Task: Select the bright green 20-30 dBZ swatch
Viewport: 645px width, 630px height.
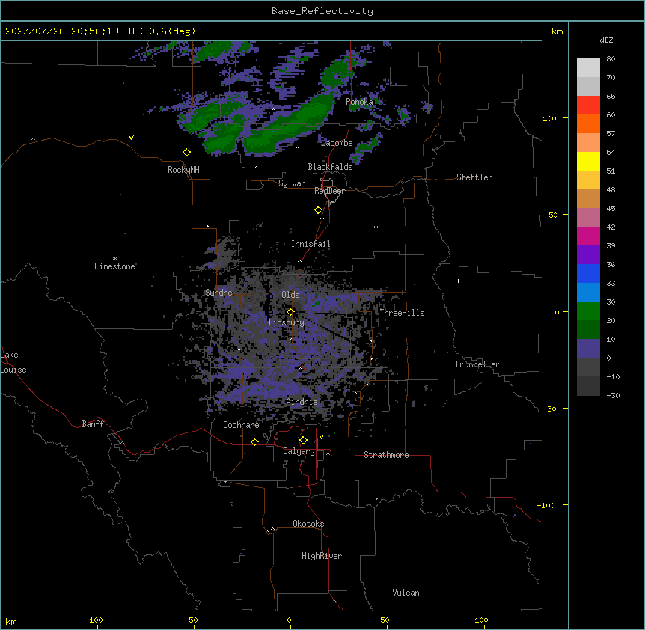Action: [588, 311]
